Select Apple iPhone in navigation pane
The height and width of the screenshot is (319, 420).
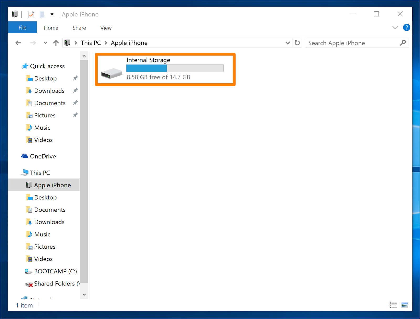click(44, 185)
